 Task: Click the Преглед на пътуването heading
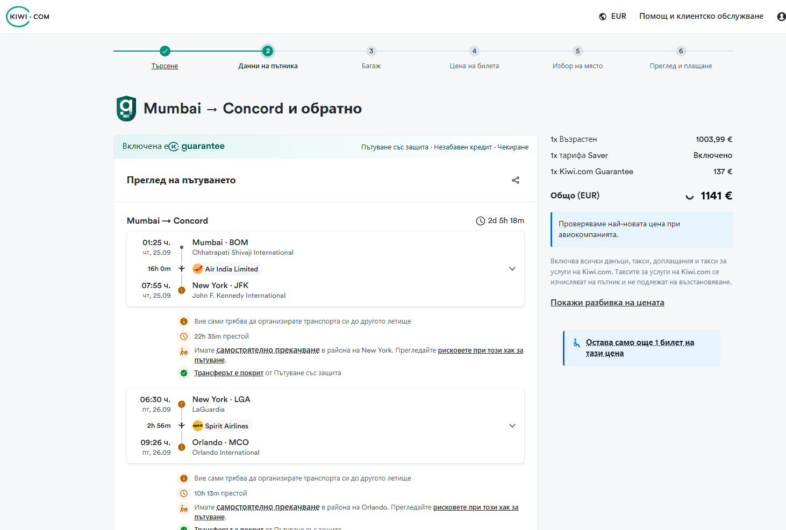(181, 180)
